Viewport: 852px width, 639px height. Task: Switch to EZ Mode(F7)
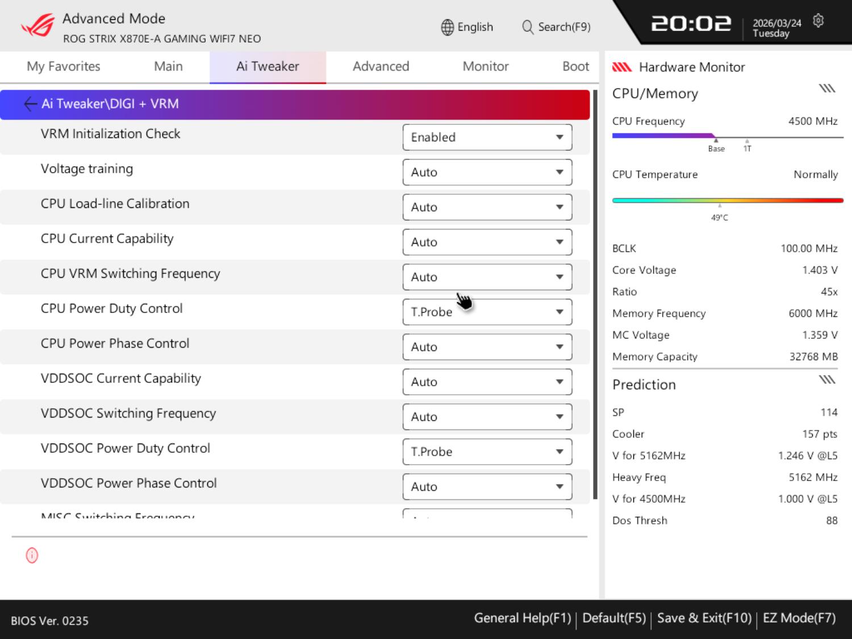(x=799, y=619)
